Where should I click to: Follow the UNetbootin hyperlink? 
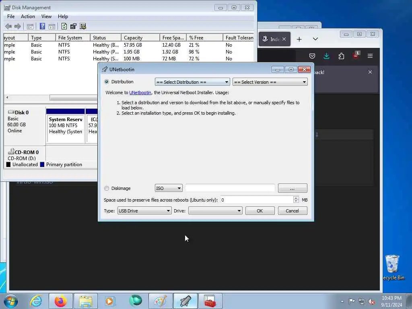pos(140,93)
